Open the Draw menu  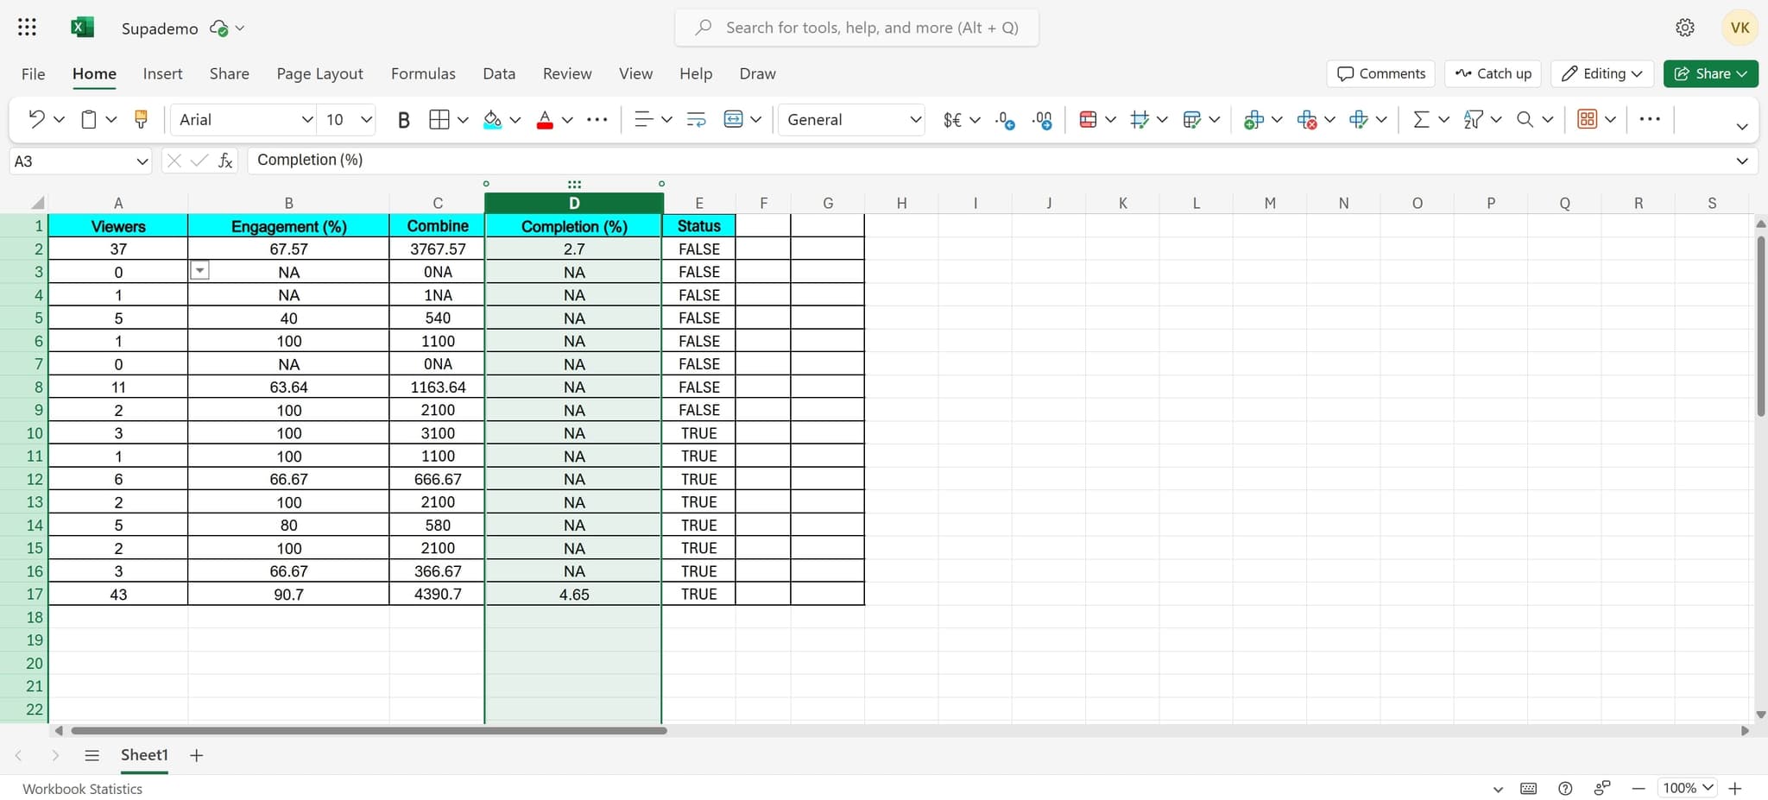pyautogui.click(x=756, y=73)
